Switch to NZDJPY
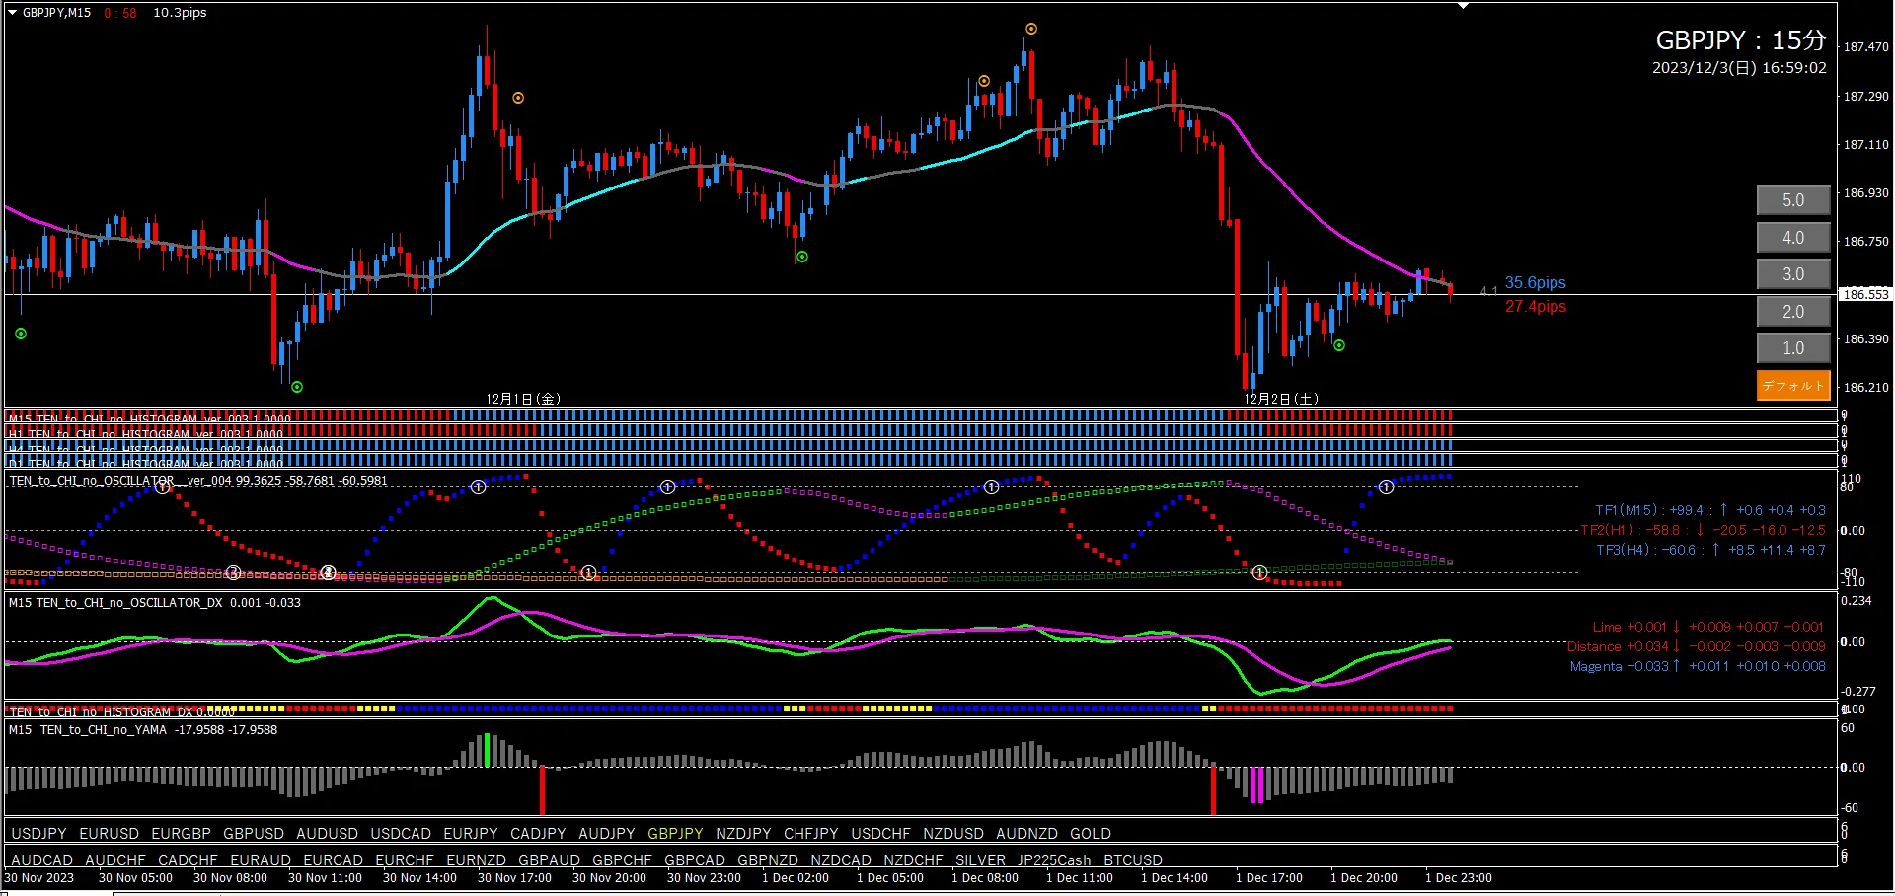Image resolution: width=1895 pixels, height=896 pixels. (743, 834)
